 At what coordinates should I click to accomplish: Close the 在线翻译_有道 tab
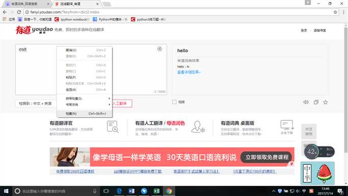click(97, 4)
